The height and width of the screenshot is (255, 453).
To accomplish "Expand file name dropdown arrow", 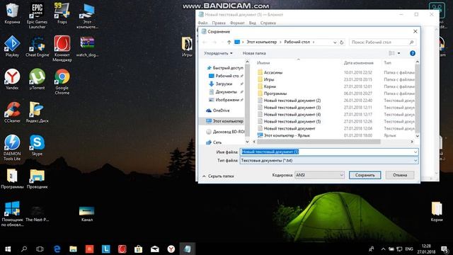I will (x=415, y=152).
